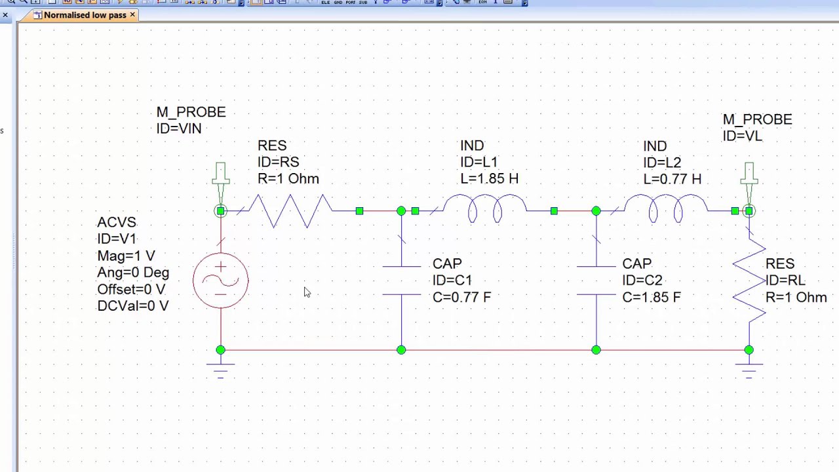Click the 'DCVal=0 V' source parameter
The width and height of the screenshot is (839, 472).
tap(133, 306)
